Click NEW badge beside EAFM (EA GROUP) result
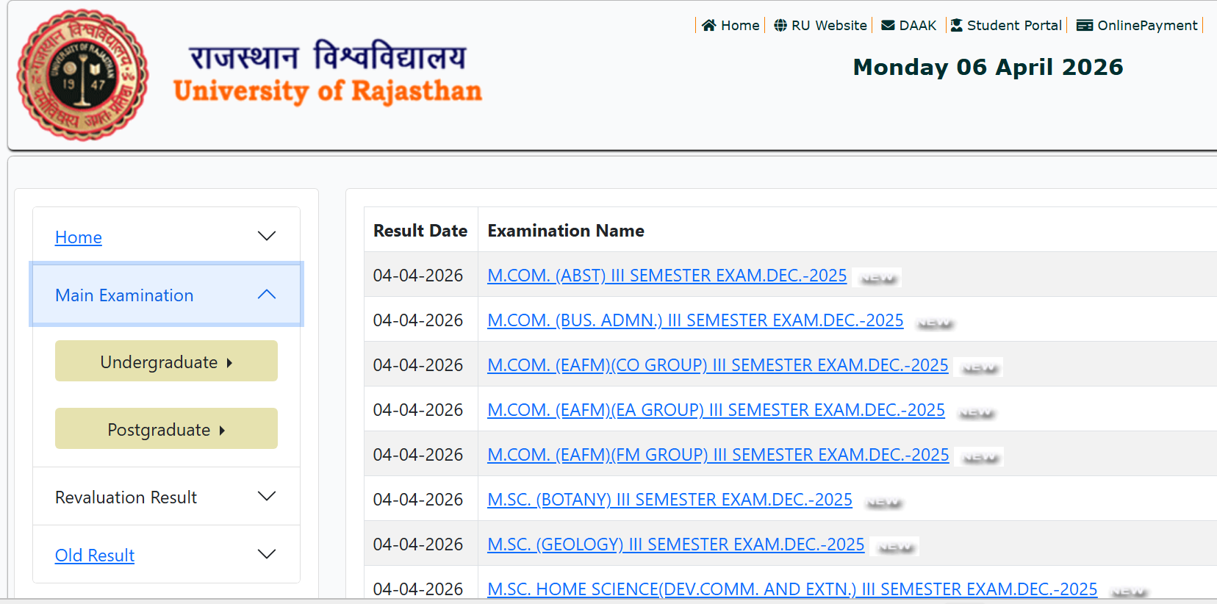Screen dimensions: 1217x604 [977, 412]
